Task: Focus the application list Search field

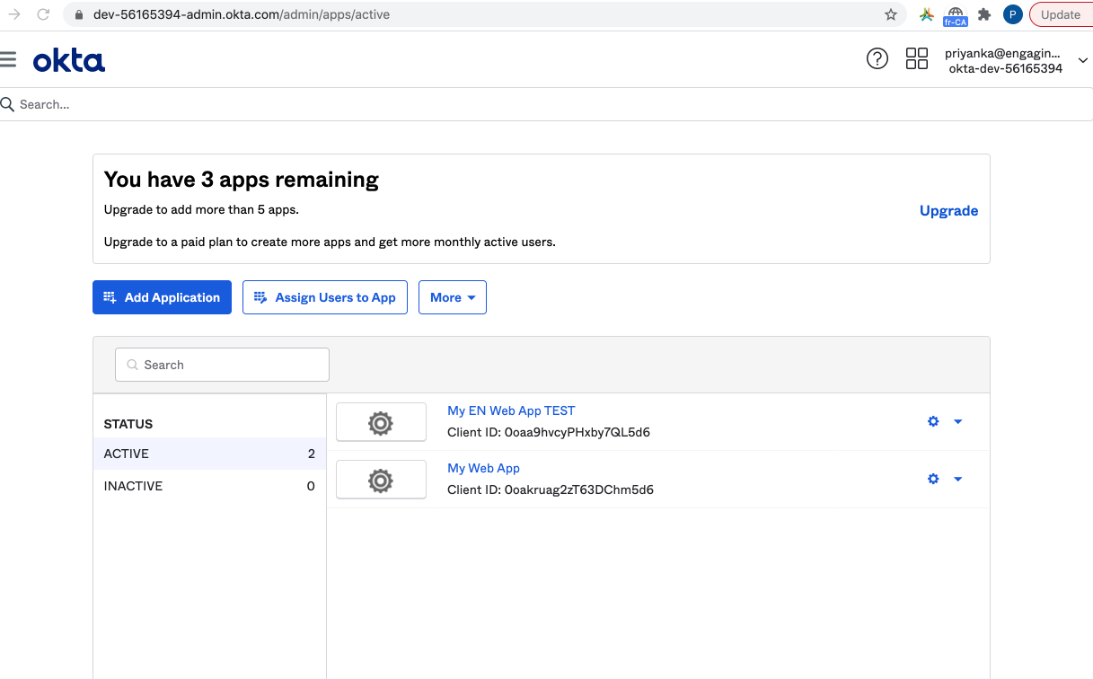Action: click(223, 365)
